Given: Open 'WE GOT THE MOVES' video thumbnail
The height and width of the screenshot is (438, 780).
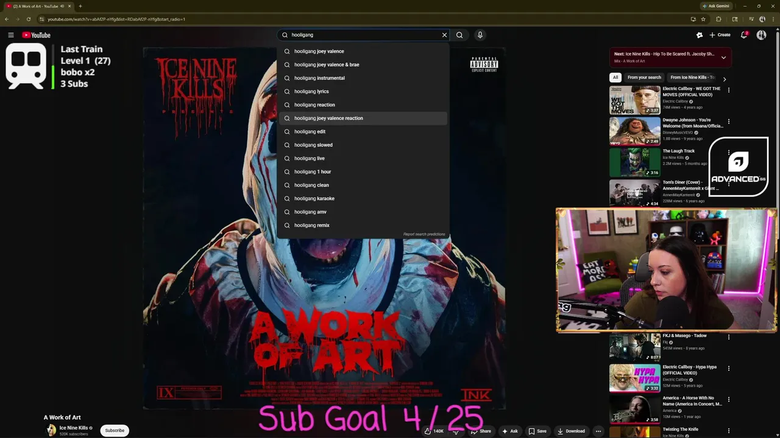Looking at the screenshot, I should point(634,100).
